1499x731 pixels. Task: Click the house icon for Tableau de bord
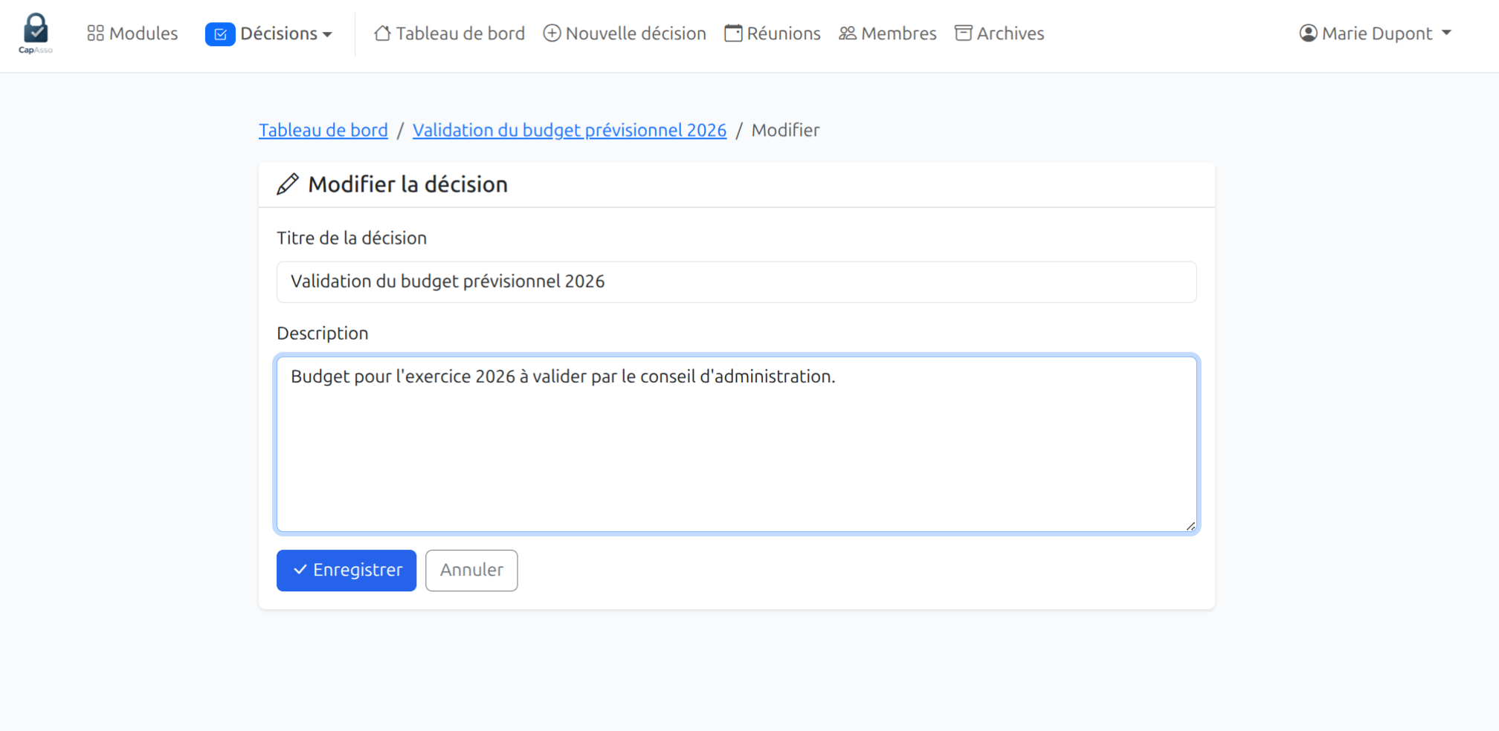[382, 33]
